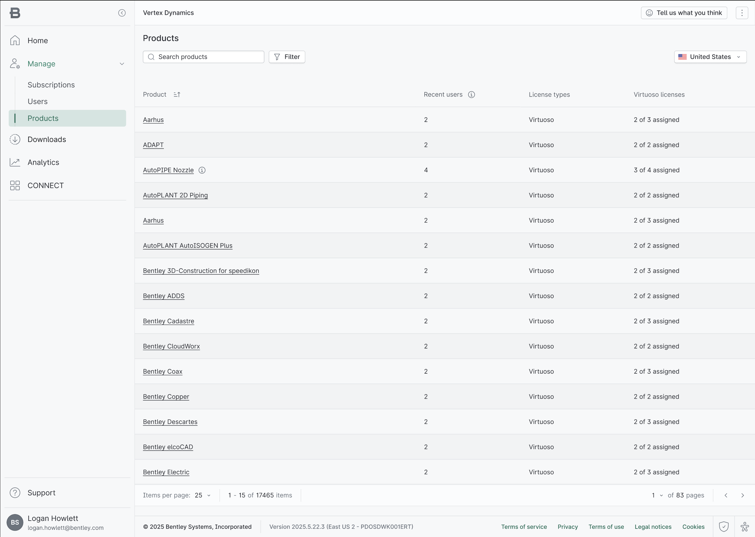Open the Bentley Cadastre link
Image resolution: width=755 pixels, height=537 pixels.
pos(169,321)
